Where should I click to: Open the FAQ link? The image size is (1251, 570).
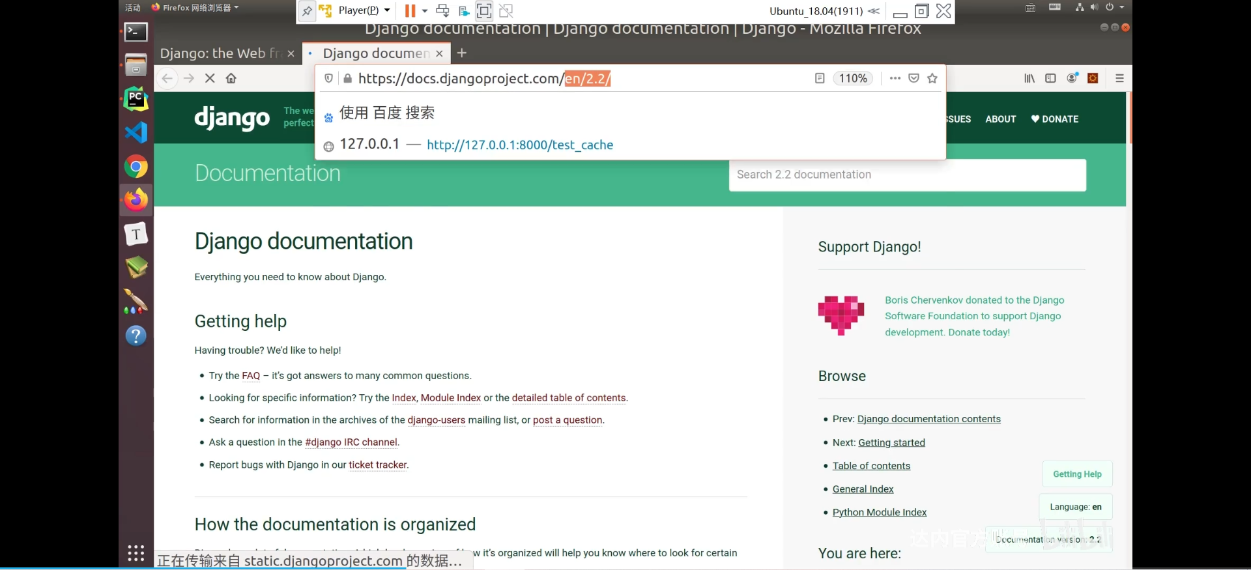pos(251,376)
